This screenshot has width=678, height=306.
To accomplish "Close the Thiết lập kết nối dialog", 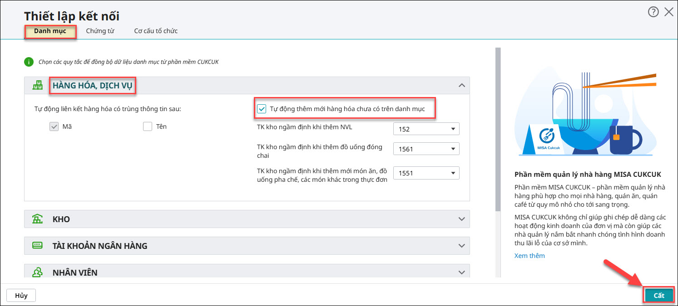I will 669,12.
